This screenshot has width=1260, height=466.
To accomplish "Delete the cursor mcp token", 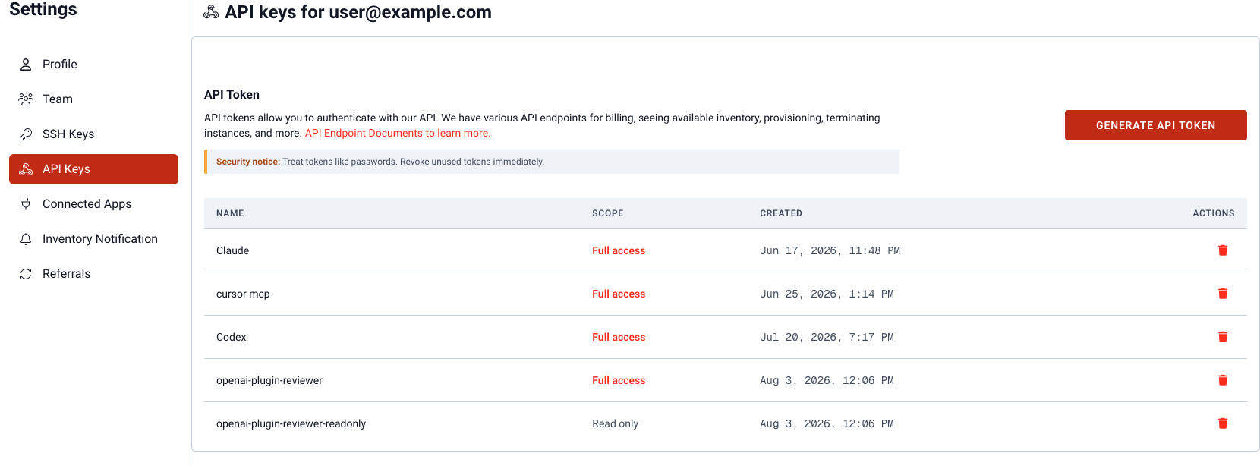I will [x=1223, y=294].
